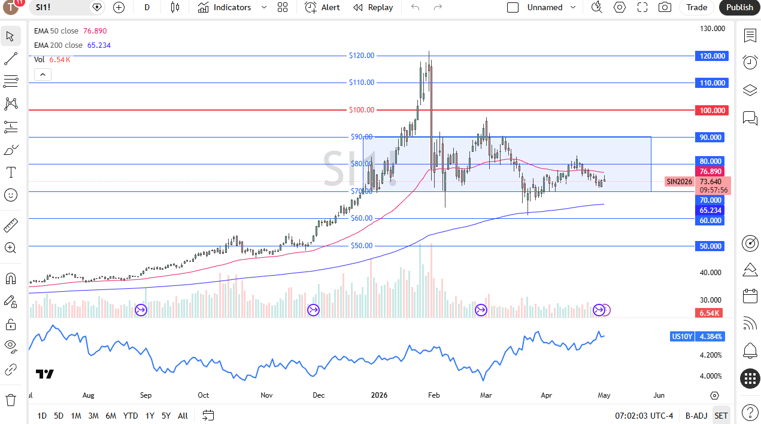This screenshot has width=761, height=424.
Task: Start bar Replay mode
Action: pyautogui.click(x=373, y=7)
